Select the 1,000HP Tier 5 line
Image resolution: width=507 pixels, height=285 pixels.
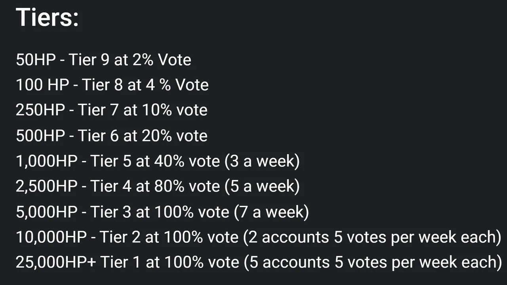(x=158, y=161)
